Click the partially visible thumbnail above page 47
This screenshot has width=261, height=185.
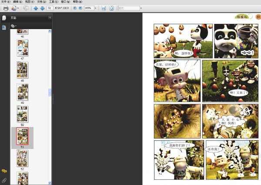[x=23, y=32]
